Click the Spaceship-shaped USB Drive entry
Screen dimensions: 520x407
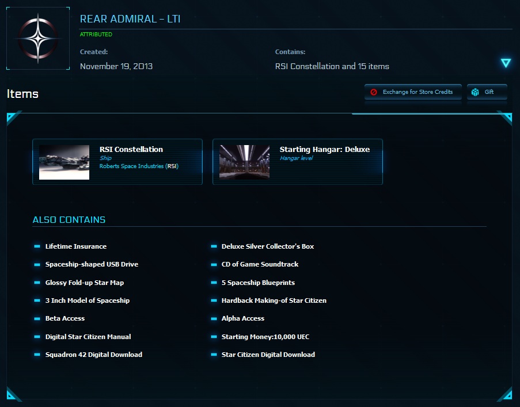point(92,264)
